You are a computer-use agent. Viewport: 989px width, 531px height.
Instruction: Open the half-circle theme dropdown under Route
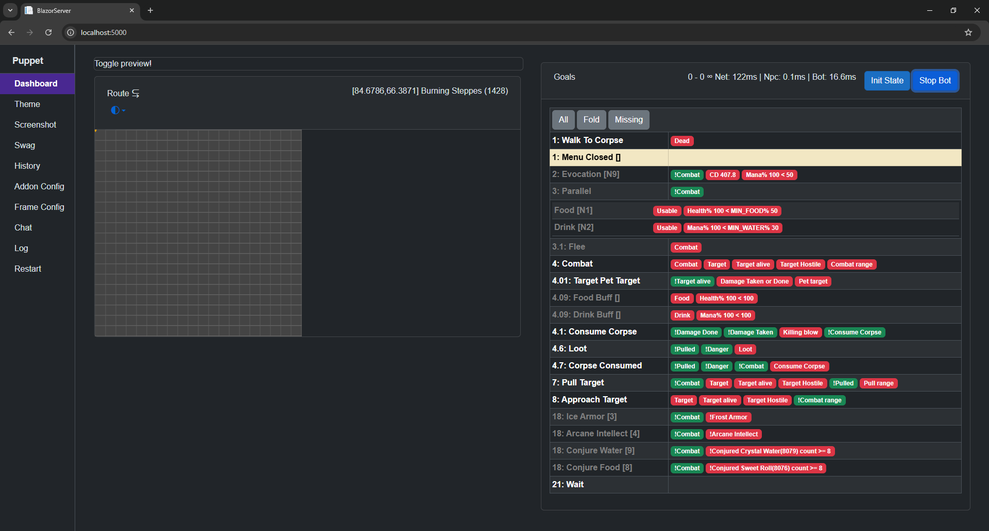pyautogui.click(x=118, y=110)
